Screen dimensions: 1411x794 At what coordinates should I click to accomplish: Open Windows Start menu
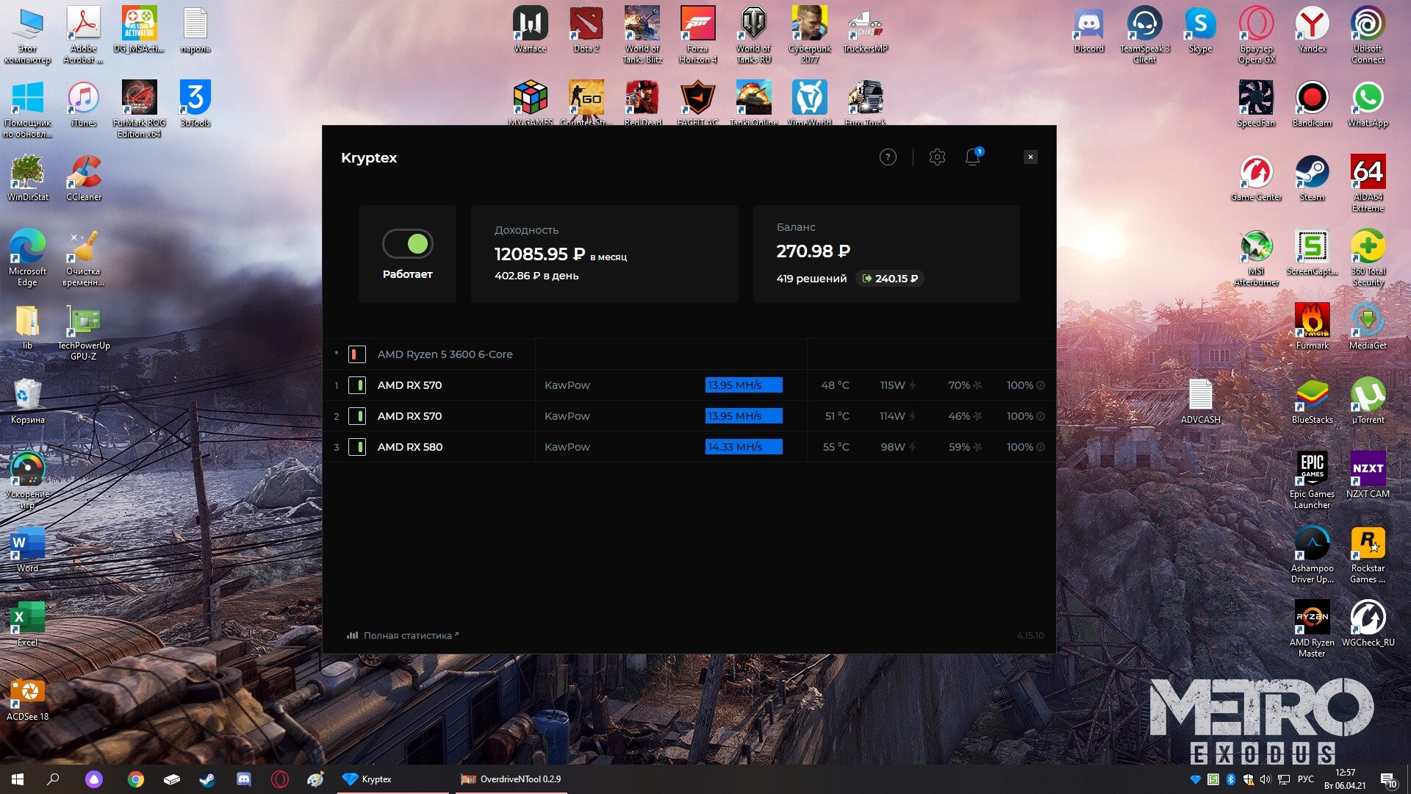(18, 779)
